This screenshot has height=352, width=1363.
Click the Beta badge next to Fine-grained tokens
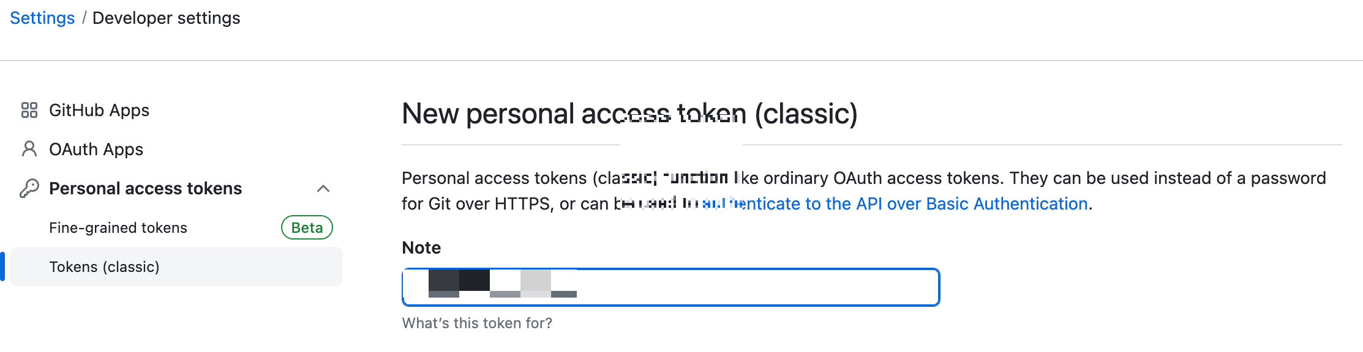(x=307, y=227)
